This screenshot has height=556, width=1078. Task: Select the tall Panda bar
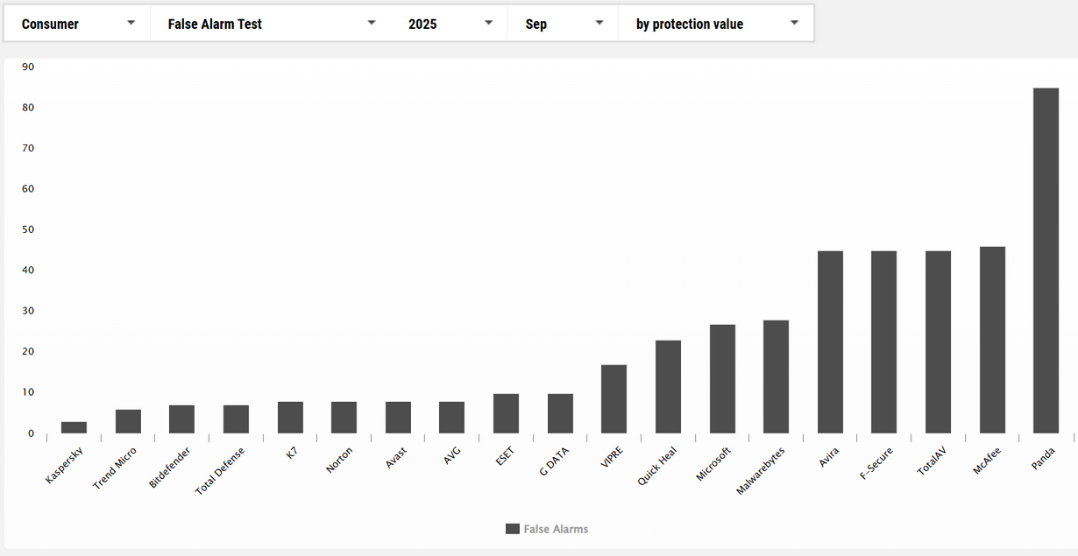pyautogui.click(x=1046, y=261)
